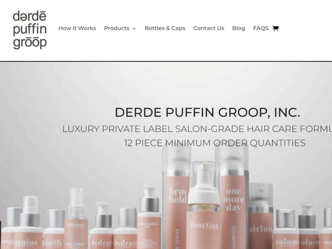Open Bottles & Caps page
Screen dimensions: 332x249
[165, 28]
